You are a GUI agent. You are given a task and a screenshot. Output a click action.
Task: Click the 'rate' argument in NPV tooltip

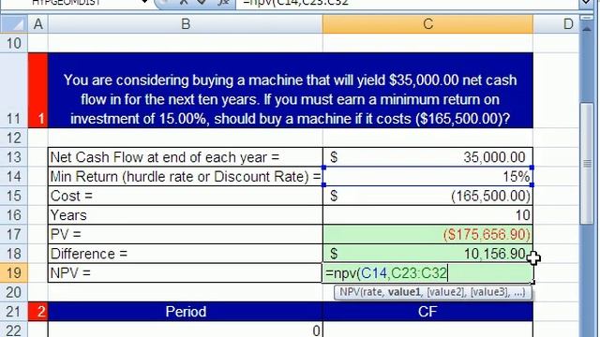click(372, 292)
